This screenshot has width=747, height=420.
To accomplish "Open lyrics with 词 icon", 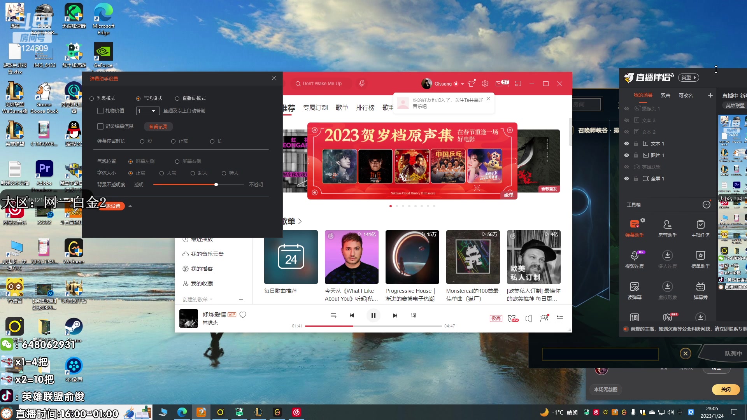I will point(413,315).
